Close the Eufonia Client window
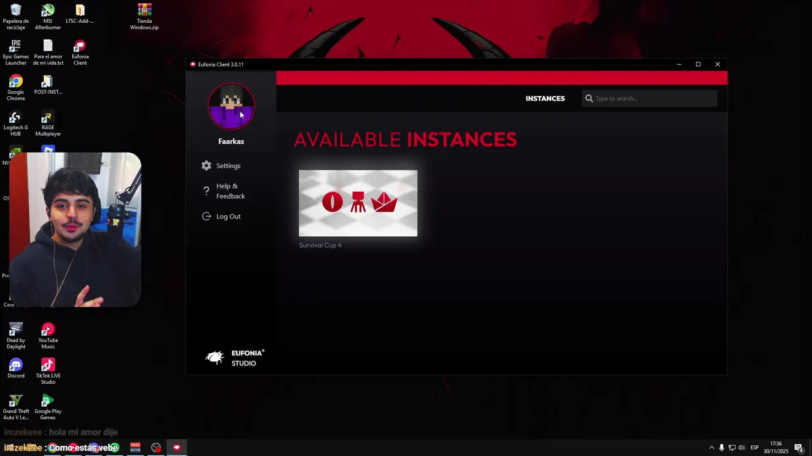Screen dimensions: 812x456 tap(717, 64)
